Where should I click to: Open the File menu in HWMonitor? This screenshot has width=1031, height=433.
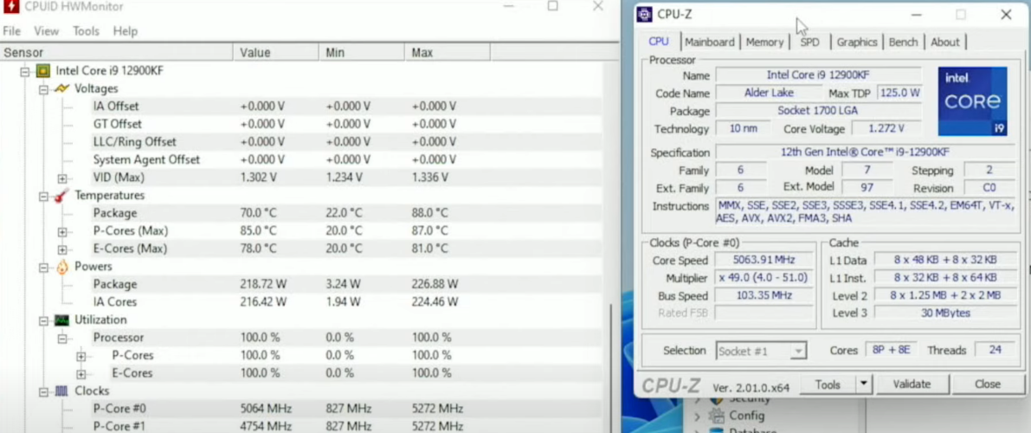pos(12,31)
